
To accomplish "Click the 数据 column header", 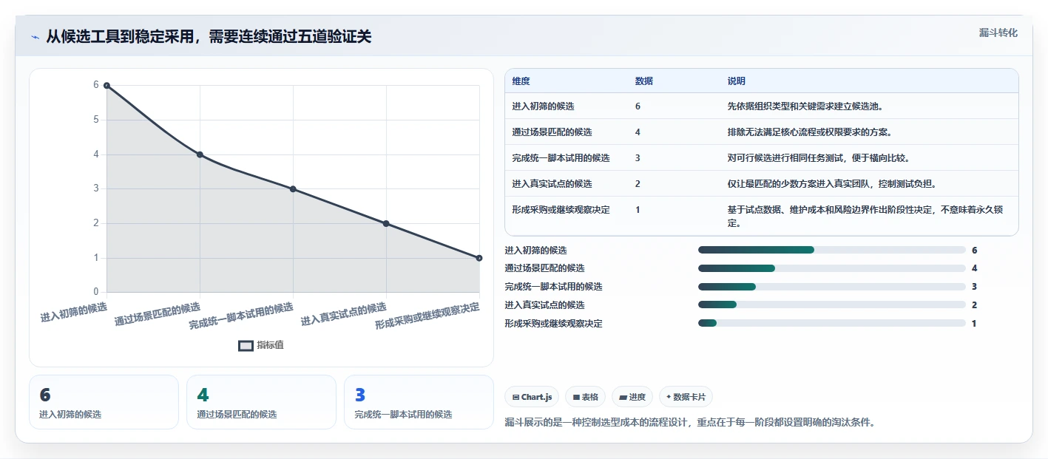I will [643, 81].
